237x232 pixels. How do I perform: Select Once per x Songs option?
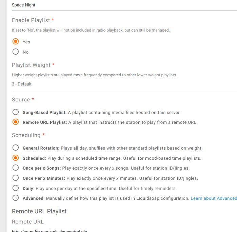click(16, 168)
